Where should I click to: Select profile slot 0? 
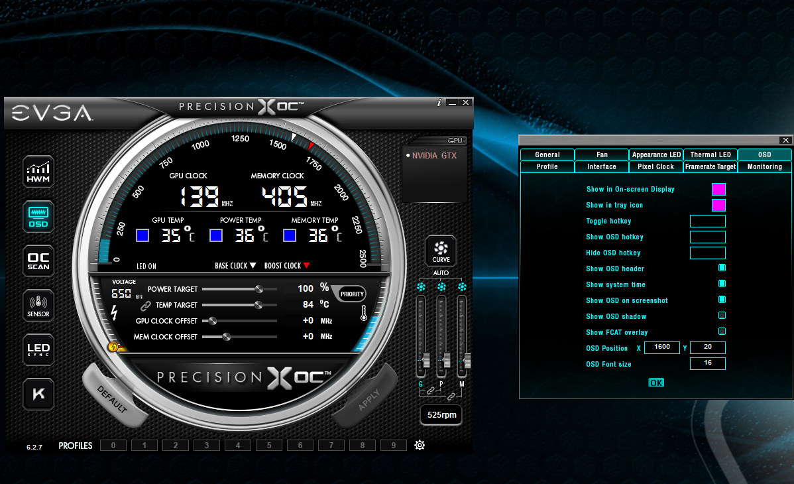coord(113,445)
